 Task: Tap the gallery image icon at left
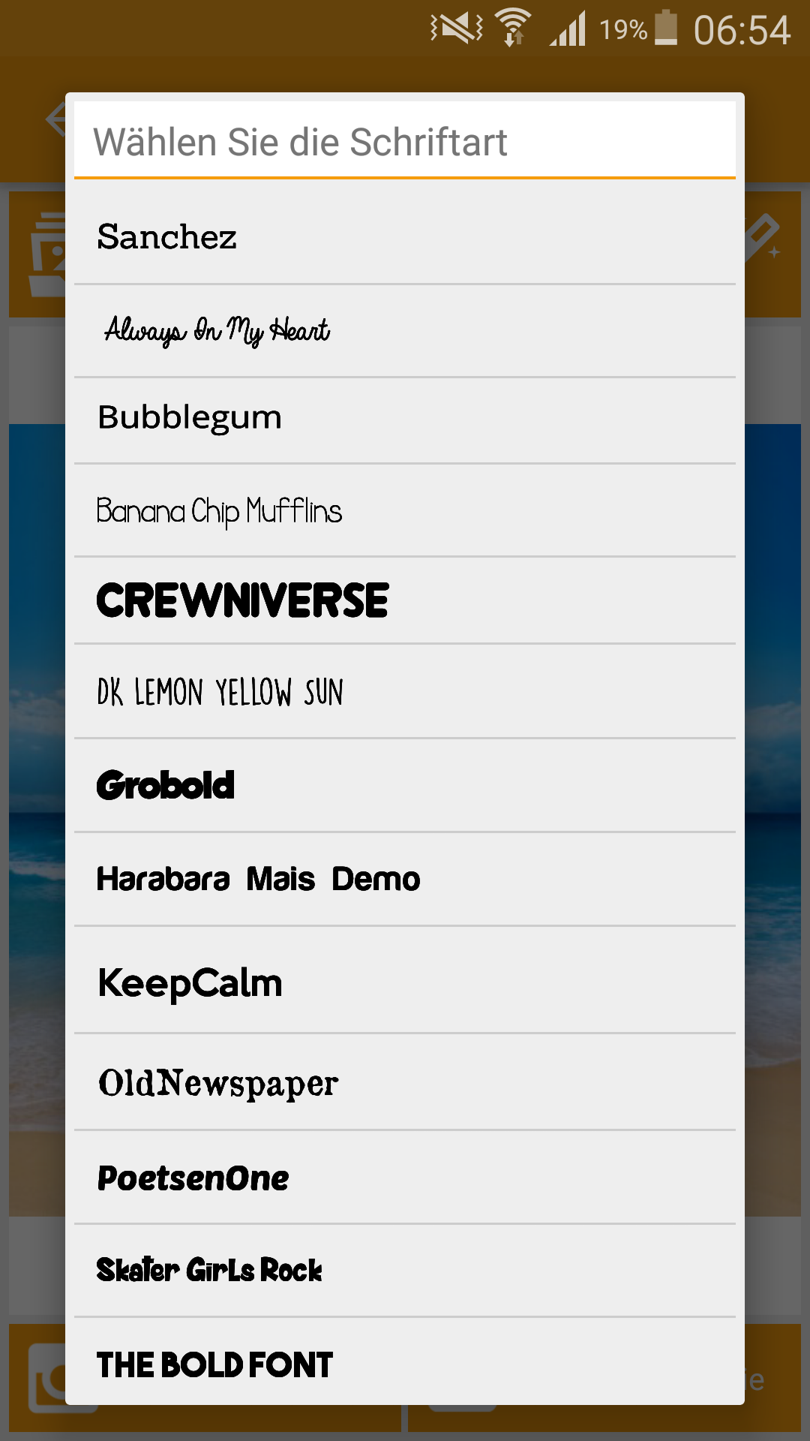click(x=46, y=254)
